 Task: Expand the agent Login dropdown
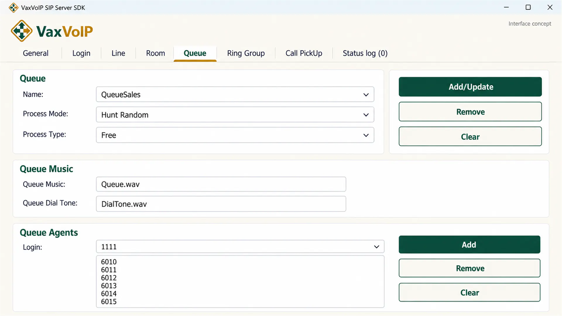click(x=240, y=247)
